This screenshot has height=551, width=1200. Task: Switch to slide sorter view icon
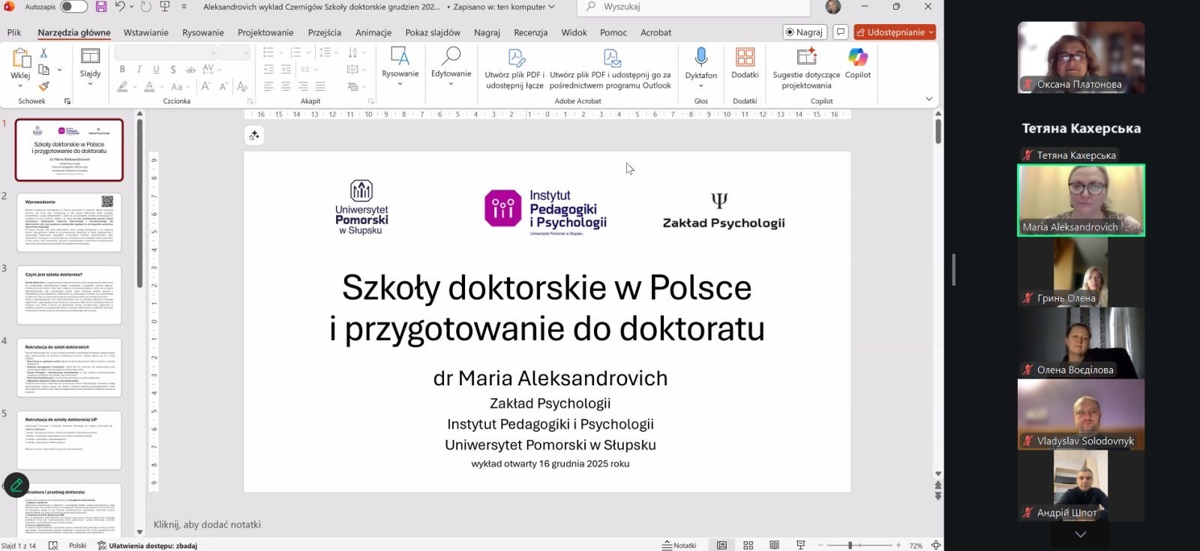[x=748, y=545]
